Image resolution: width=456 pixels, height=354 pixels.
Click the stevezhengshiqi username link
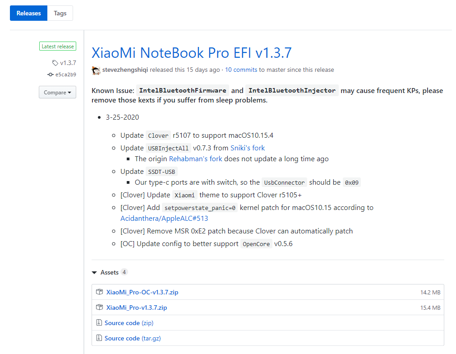[x=125, y=70]
